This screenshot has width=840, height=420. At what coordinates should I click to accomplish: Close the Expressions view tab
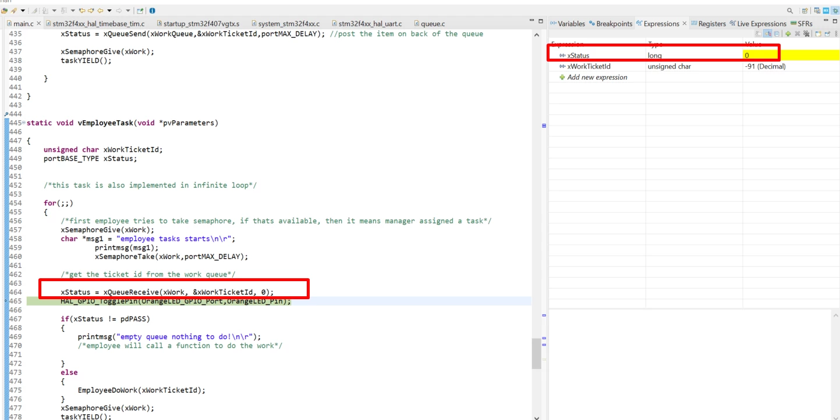(685, 24)
